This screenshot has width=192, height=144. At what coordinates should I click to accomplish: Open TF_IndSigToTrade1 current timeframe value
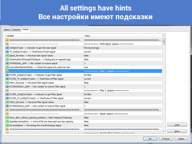tap(122, 52)
